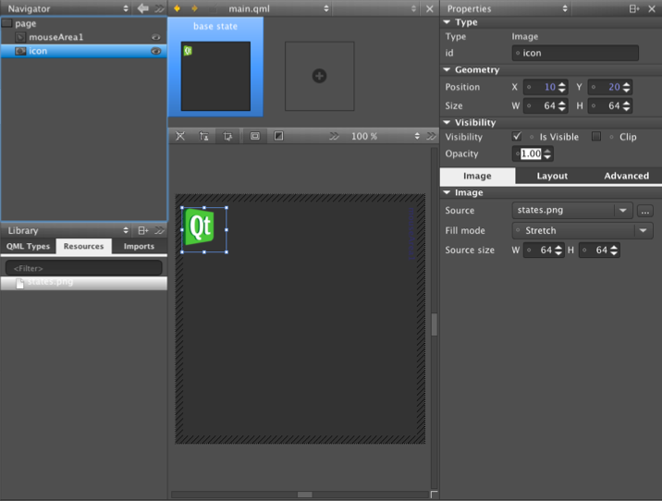The width and height of the screenshot is (662, 501).
Task: Open the Library panel selector dropdown
Action: 126,230
